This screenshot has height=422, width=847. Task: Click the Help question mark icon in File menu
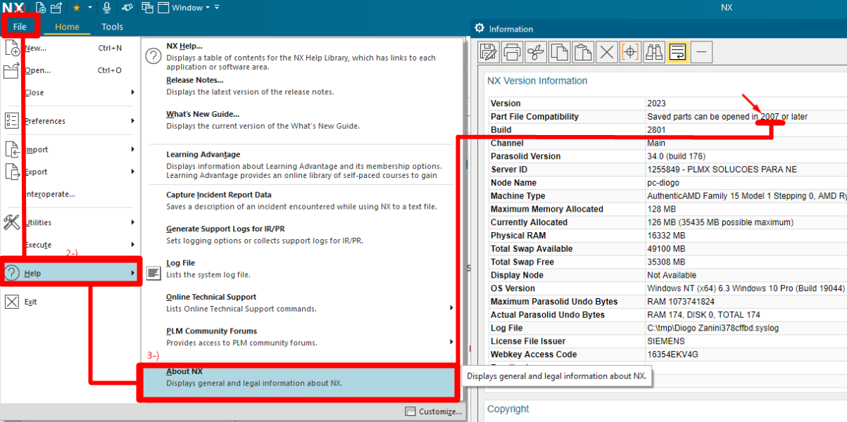click(12, 273)
